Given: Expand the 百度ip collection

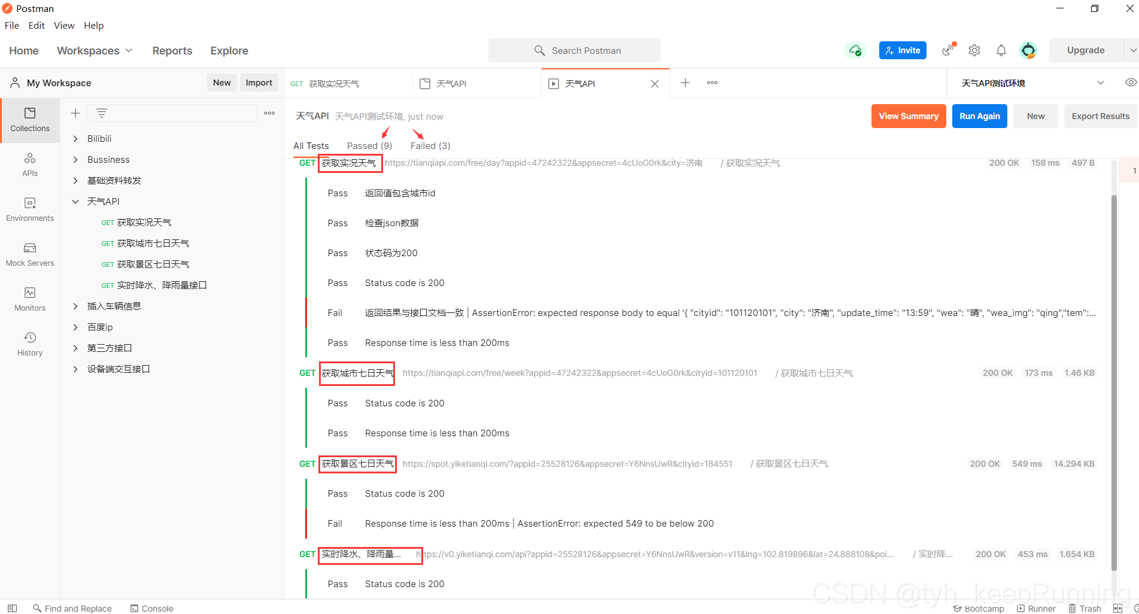Looking at the screenshot, I should 75,327.
